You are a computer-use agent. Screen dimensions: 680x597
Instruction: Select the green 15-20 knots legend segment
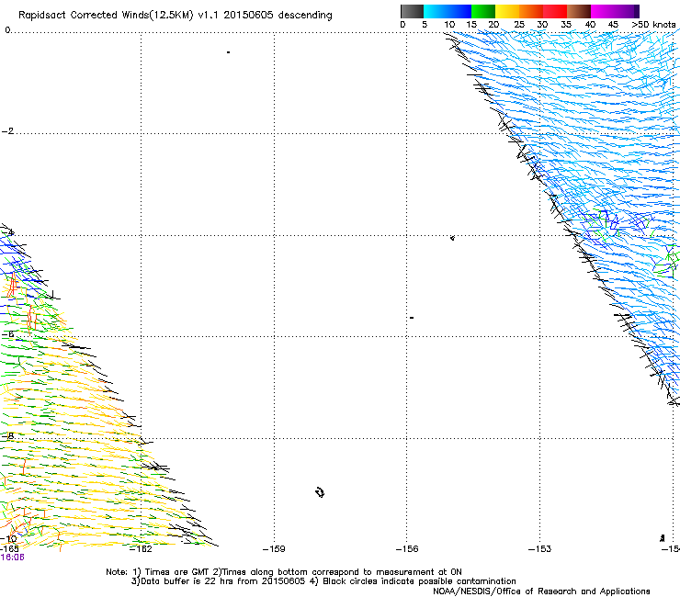[x=483, y=11]
